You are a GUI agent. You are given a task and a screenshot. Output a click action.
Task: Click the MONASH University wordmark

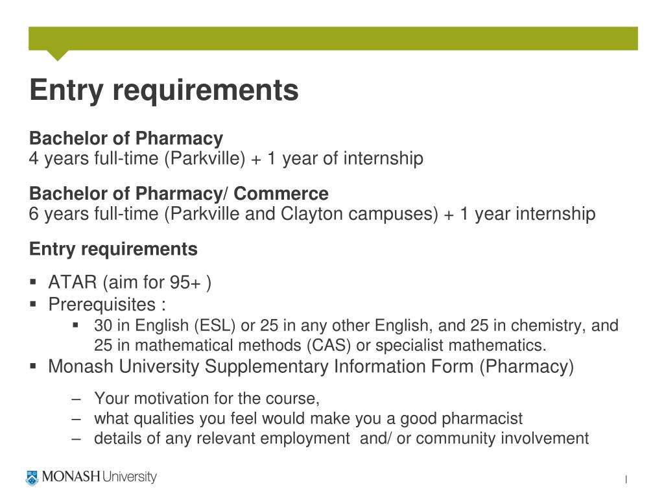(99, 477)
